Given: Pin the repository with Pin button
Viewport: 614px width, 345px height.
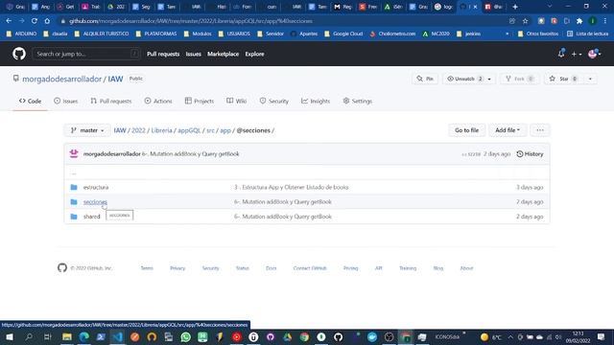Looking at the screenshot, I should 425,79.
